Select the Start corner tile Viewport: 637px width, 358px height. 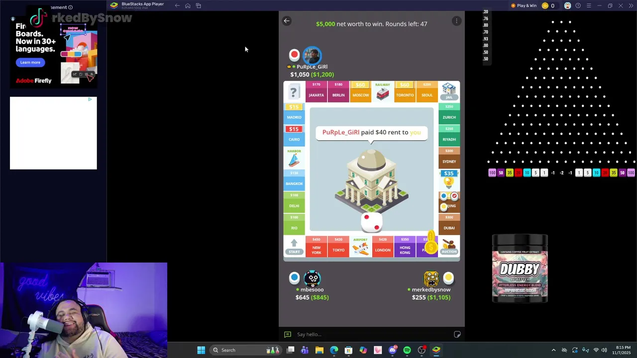coord(294,246)
